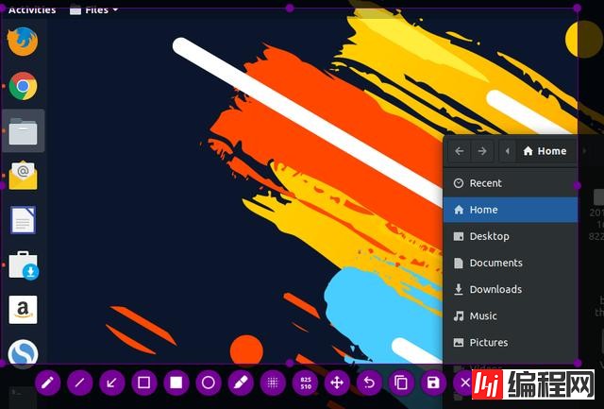Open Desktop folder in sidebar
The width and height of the screenshot is (604, 409).
tap(511, 236)
